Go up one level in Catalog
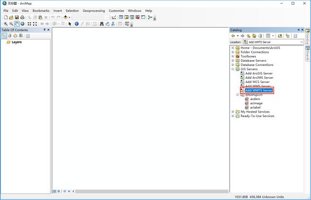 [248, 36]
